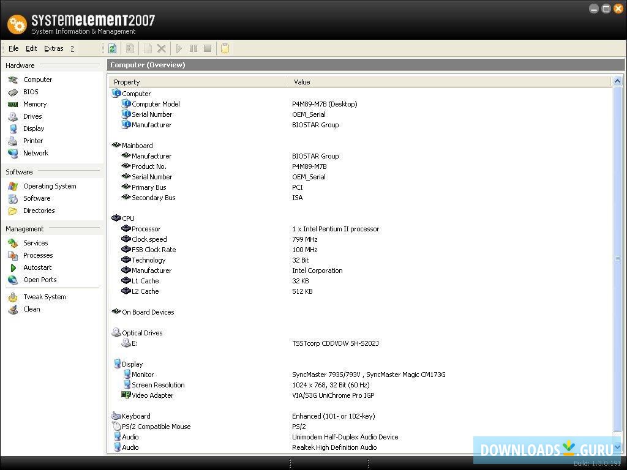This screenshot has width=627, height=470.
Task: Click value 'P4M89-M7B (Desktop)'
Action: click(x=325, y=104)
